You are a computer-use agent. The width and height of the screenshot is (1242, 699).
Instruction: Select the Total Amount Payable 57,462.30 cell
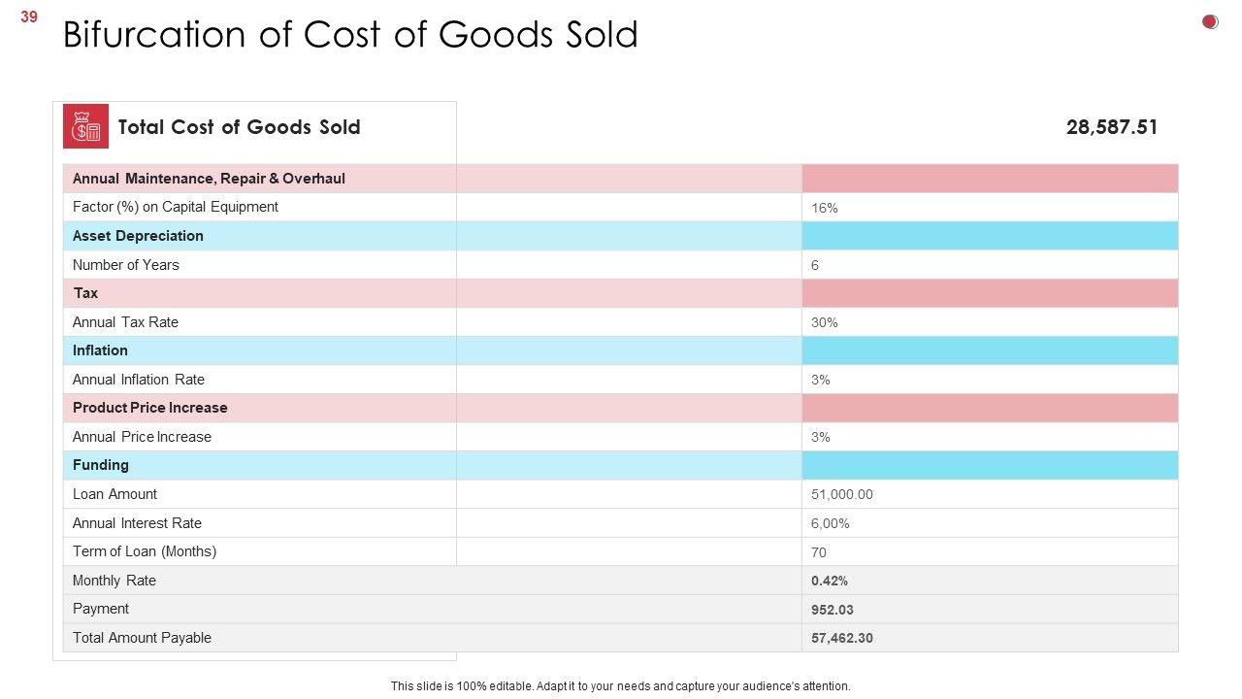842,638
